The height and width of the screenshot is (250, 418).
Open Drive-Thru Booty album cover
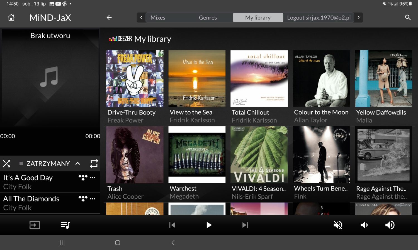[x=135, y=78]
